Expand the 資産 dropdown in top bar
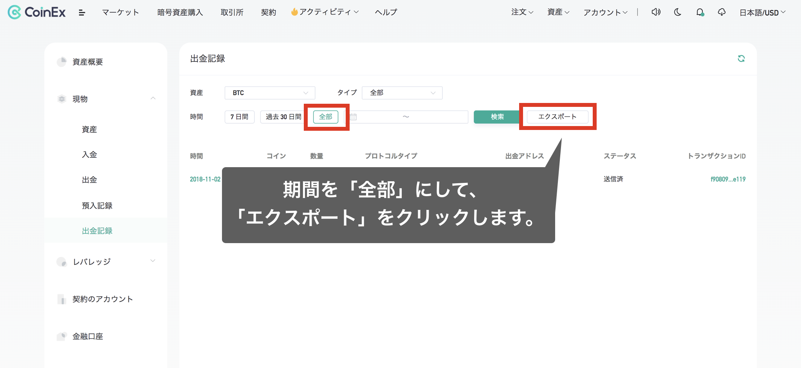This screenshot has height=368, width=801. pyautogui.click(x=558, y=12)
